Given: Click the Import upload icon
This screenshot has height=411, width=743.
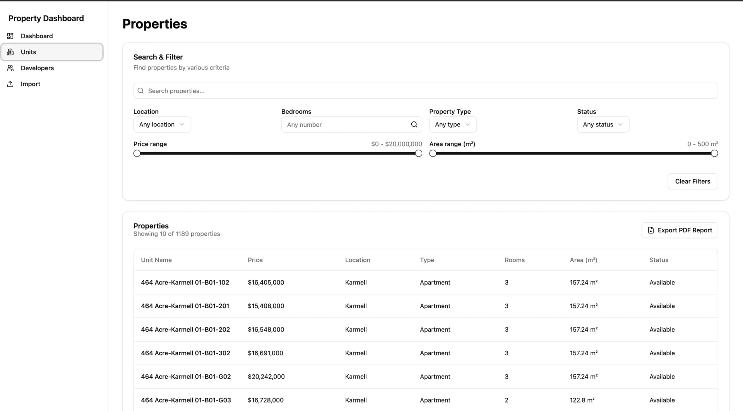Looking at the screenshot, I should click(10, 84).
